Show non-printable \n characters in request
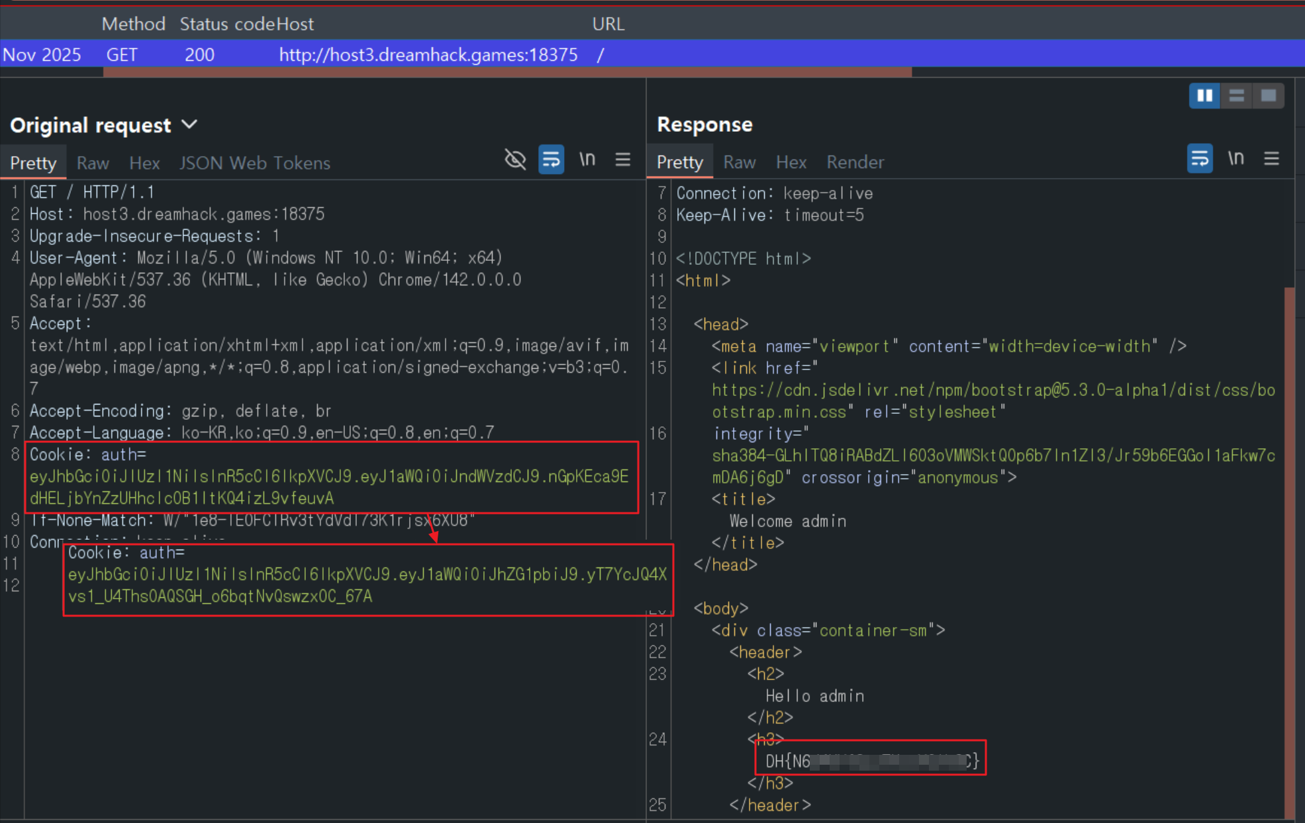 [x=587, y=160]
